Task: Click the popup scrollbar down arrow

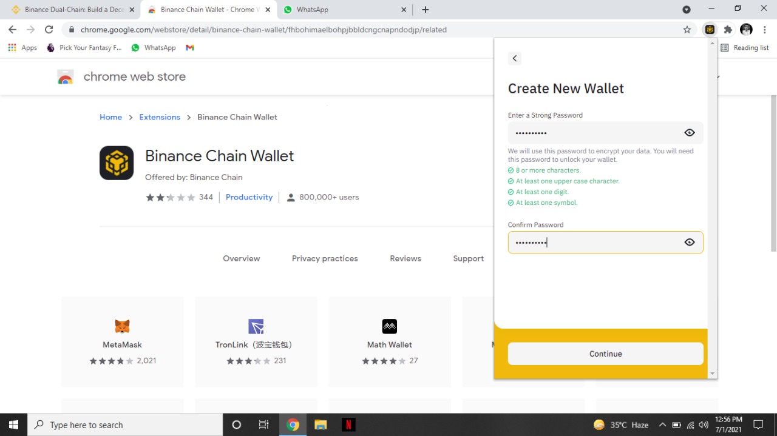Action: [x=712, y=374]
